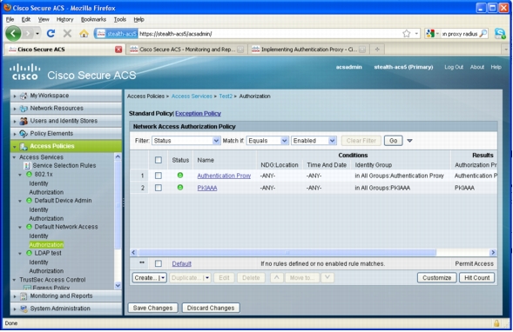Open the Access Services breadcrumb link
The height and width of the screenshot is (332, 513).
192,96
